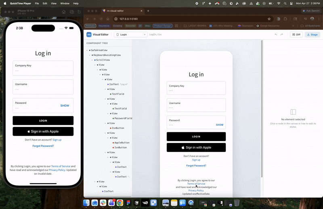Undo the last change in Visual Editor

point(276,35)
